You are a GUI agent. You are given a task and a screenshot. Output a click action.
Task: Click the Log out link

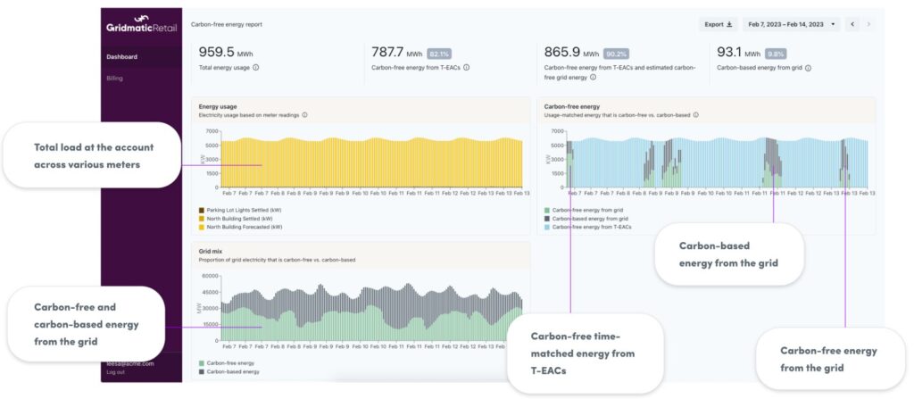click(116, 372)
